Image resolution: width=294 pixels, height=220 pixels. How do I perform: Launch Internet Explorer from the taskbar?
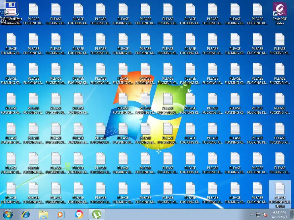click(x=26, y=214)
